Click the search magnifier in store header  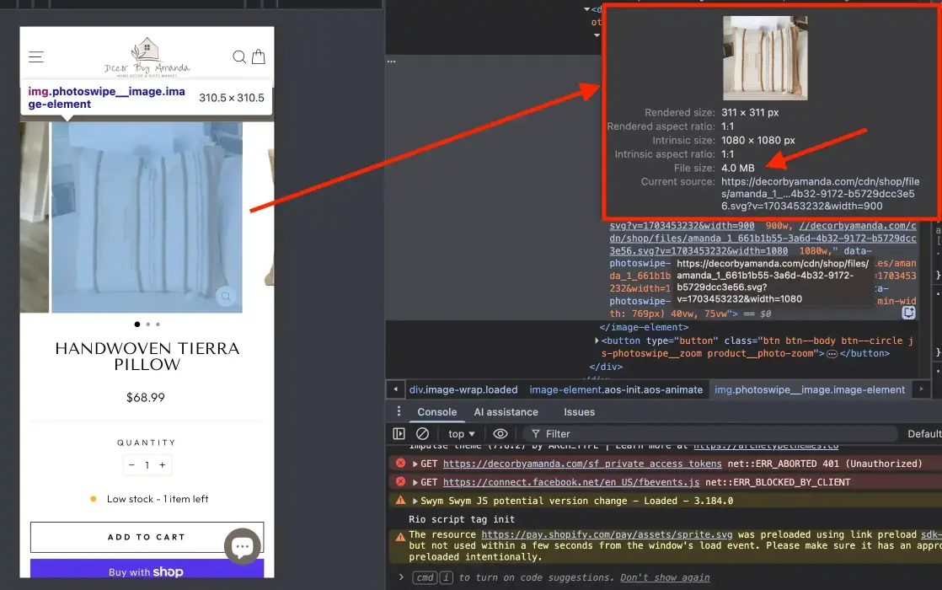[x=239, y=57]
